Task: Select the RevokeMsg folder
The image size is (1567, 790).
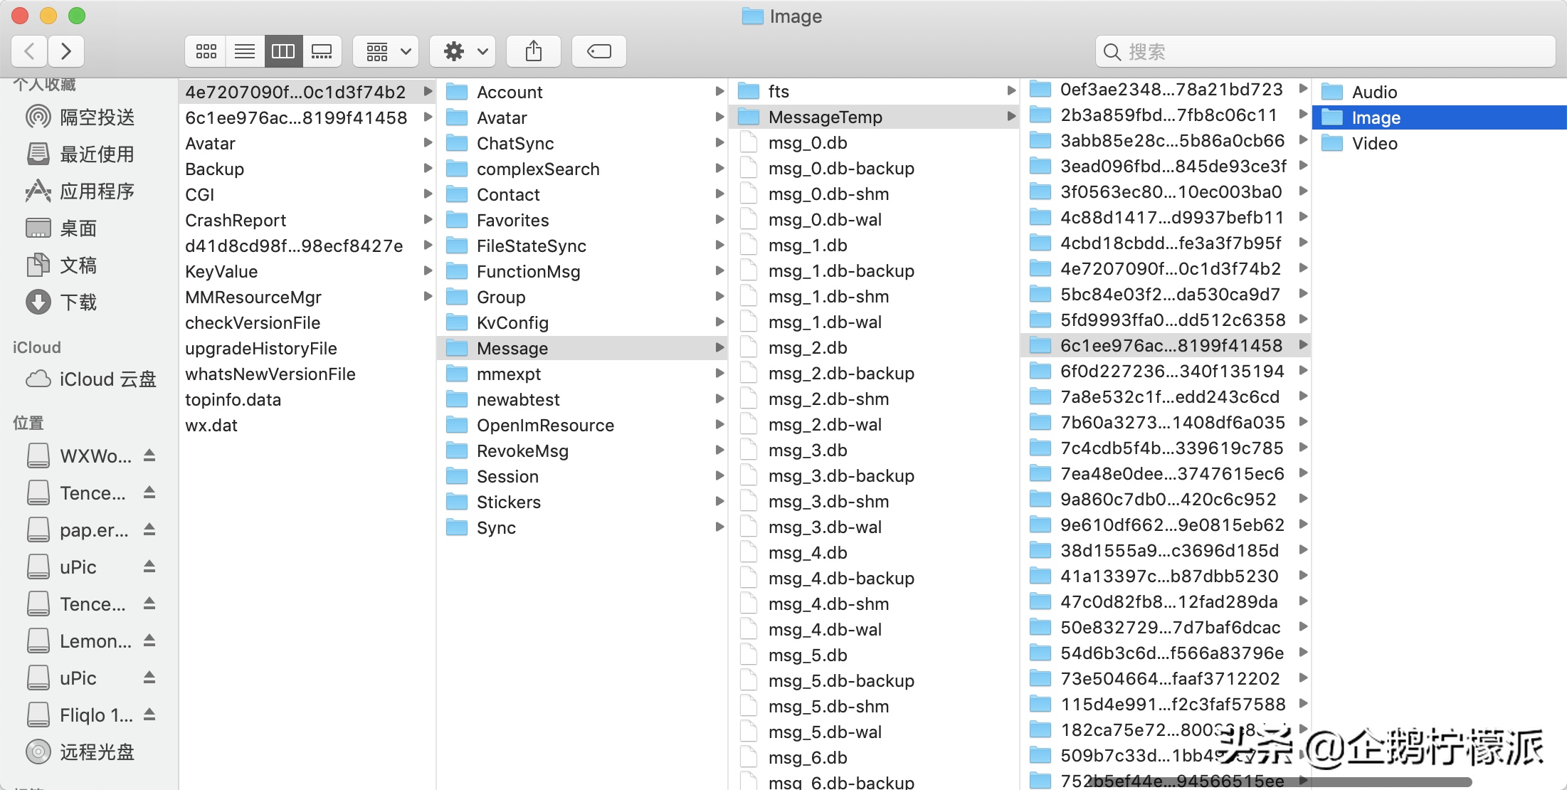Action: coord(582,451)
